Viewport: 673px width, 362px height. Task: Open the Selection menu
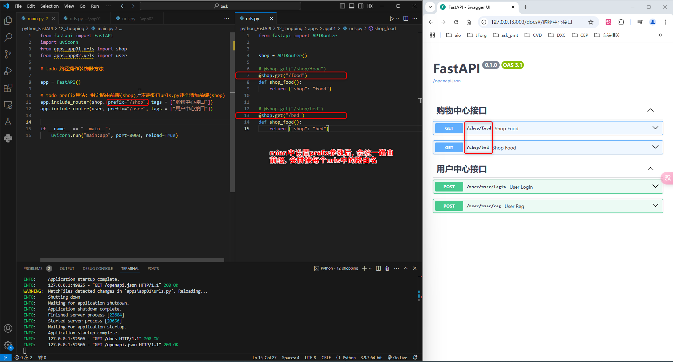(49, 6)
